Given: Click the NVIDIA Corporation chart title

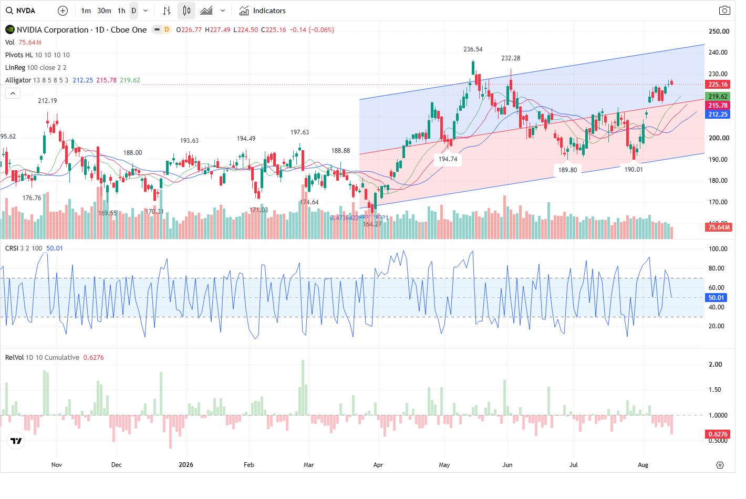Looking at the screenshot, I should [82, 30].
